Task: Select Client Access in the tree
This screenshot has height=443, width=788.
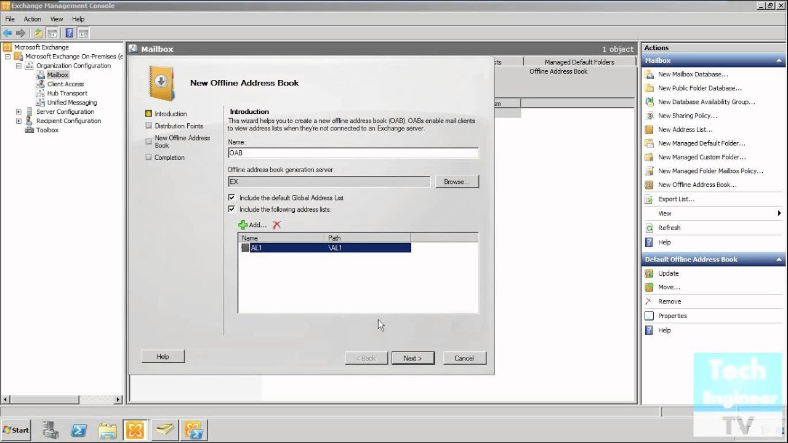Action: click(65, 84)
